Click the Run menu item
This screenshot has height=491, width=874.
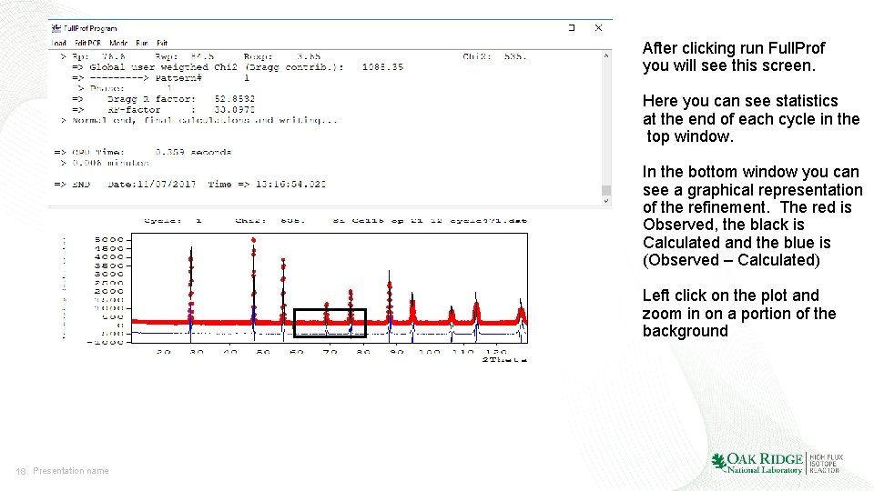tap(142, 43)
